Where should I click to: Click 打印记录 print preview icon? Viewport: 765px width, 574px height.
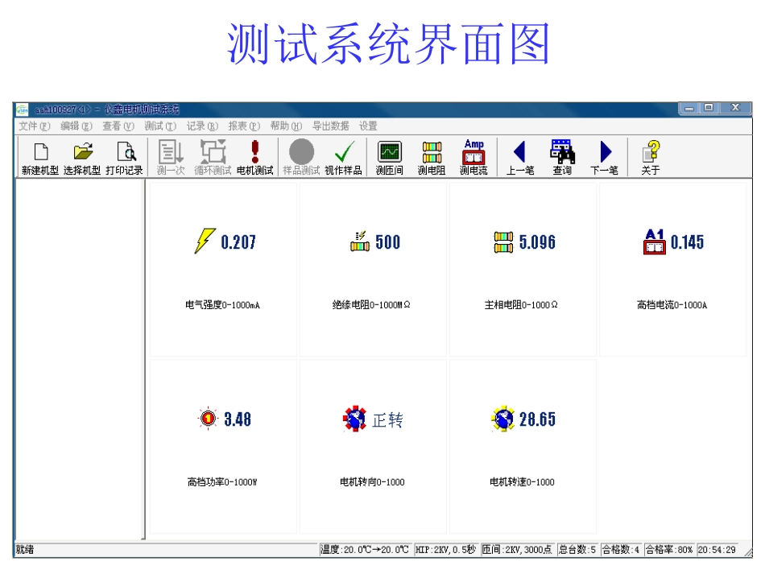point(126,151)
